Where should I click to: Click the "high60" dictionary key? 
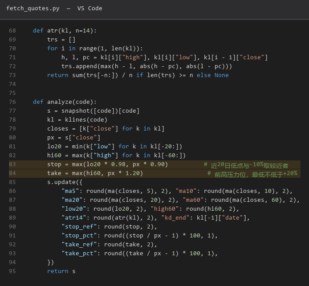click(x=165, y=209)
